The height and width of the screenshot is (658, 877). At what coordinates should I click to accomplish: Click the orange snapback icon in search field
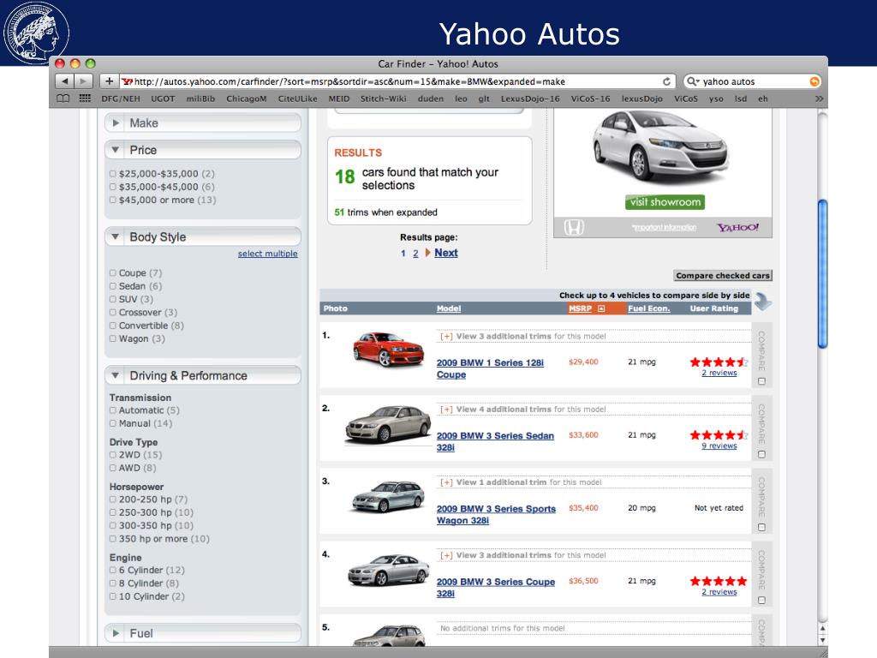pyautogui.click(x=814, y=81)
